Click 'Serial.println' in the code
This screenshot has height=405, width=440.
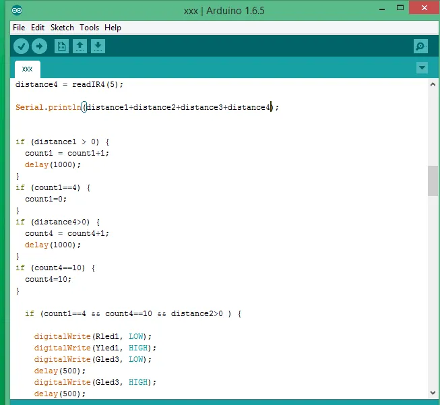click(x=49, y=108)
